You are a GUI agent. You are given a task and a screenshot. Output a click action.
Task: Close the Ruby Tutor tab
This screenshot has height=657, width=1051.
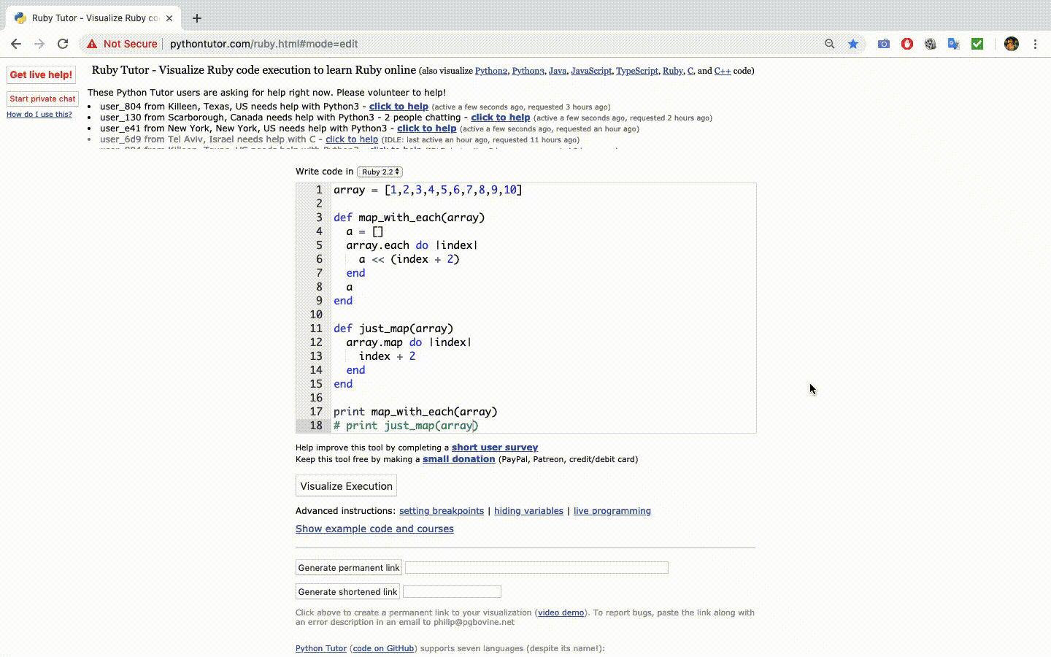tap(169, 18)
